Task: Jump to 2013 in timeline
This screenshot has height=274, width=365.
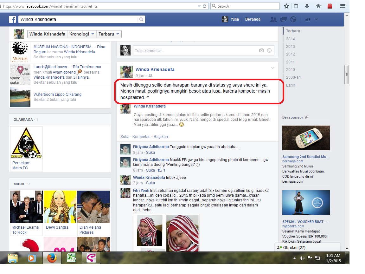Action: 290,47
